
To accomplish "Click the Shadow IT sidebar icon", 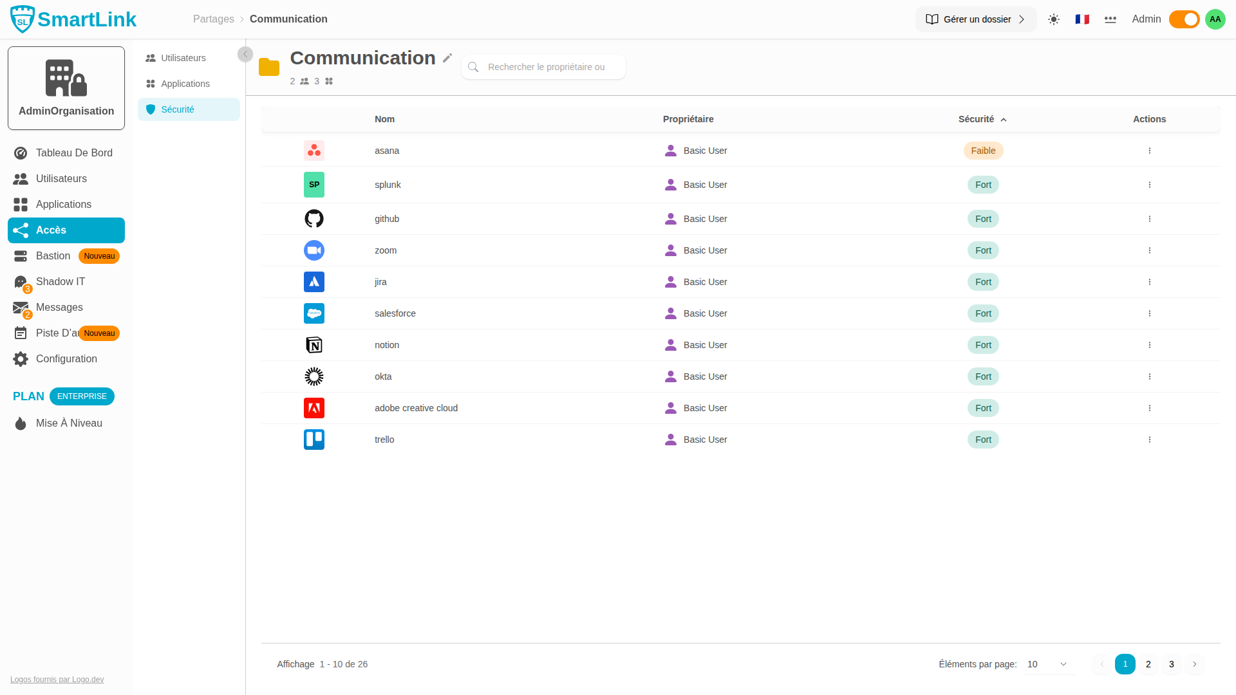I will tap(21, 282).
